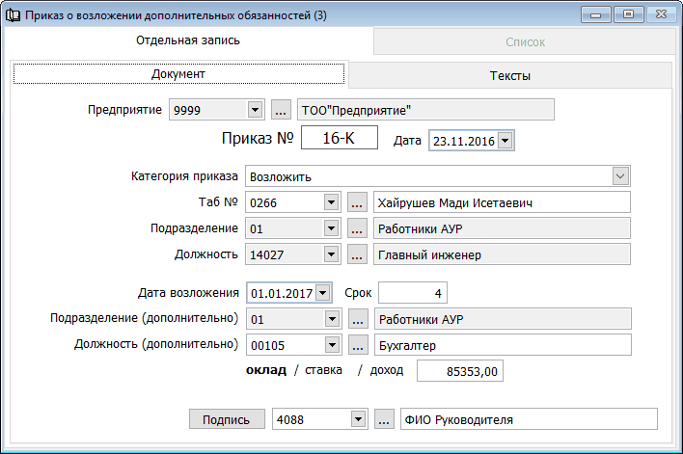Click the ТОО"Предприятие" name field
The image size is (683, 454).
[x=425, y=110]
